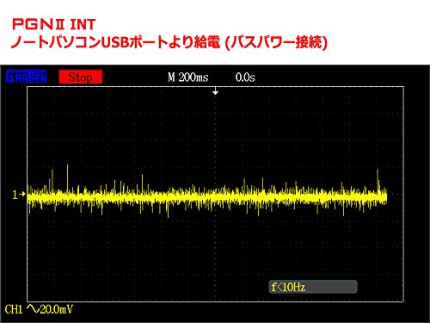Select the M 200ms timebase readout
The height and width of the screenshot is (323, 430).
(x=188, y=78)
